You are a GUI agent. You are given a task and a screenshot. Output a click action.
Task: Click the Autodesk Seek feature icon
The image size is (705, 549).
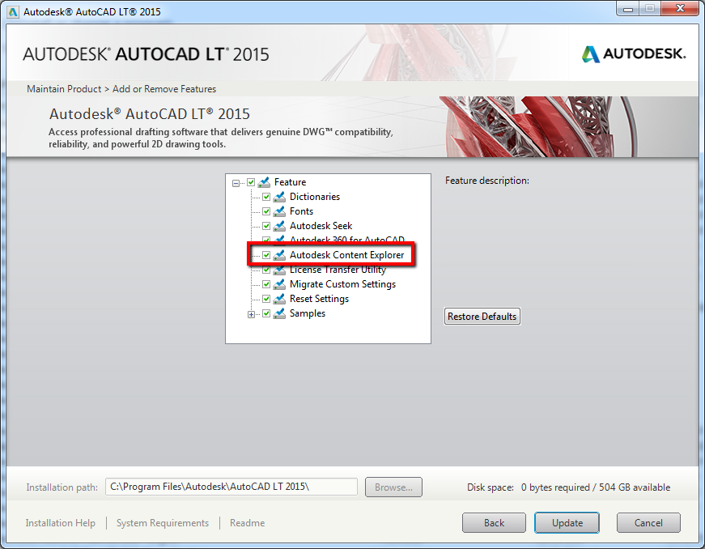(x=280, y=225)
